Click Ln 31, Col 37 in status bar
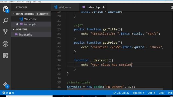This screenshot has width=173, height=97. click(x=121, y=93)
